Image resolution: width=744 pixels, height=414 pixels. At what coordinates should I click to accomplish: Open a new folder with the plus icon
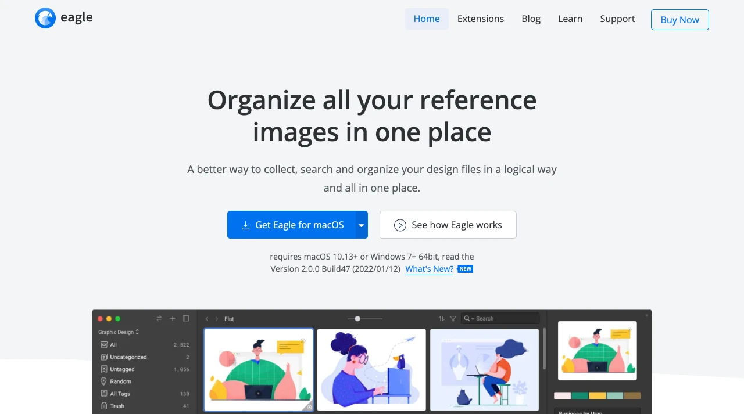pos(172,318)
